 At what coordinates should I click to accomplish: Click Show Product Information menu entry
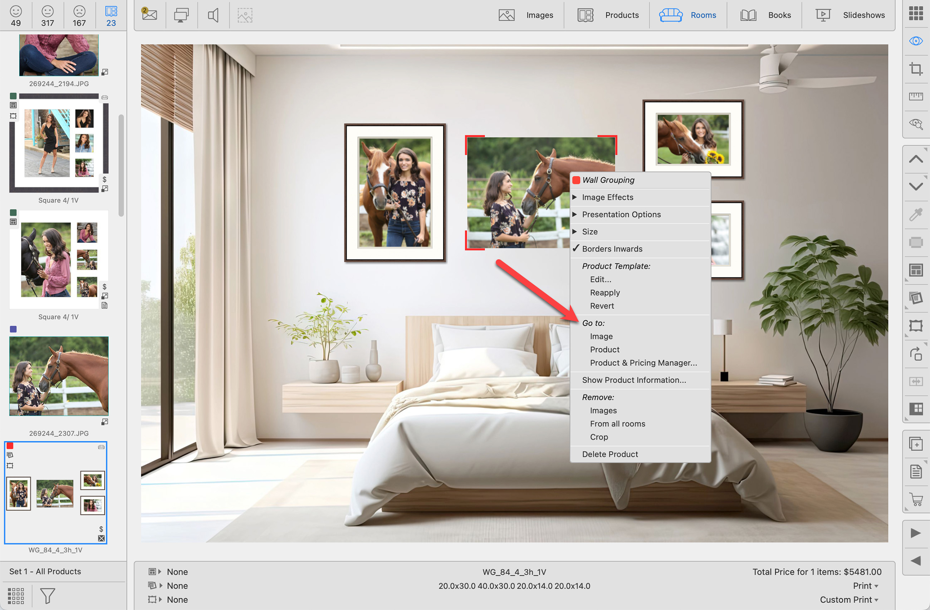tap(633, 380)
